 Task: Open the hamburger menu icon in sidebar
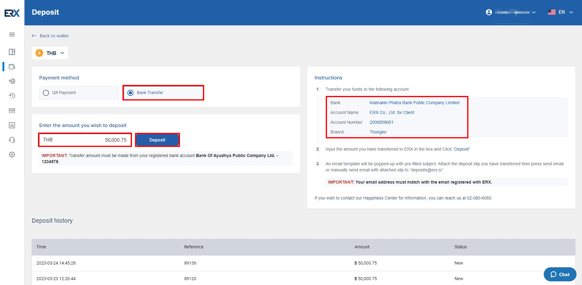(12, 35)
